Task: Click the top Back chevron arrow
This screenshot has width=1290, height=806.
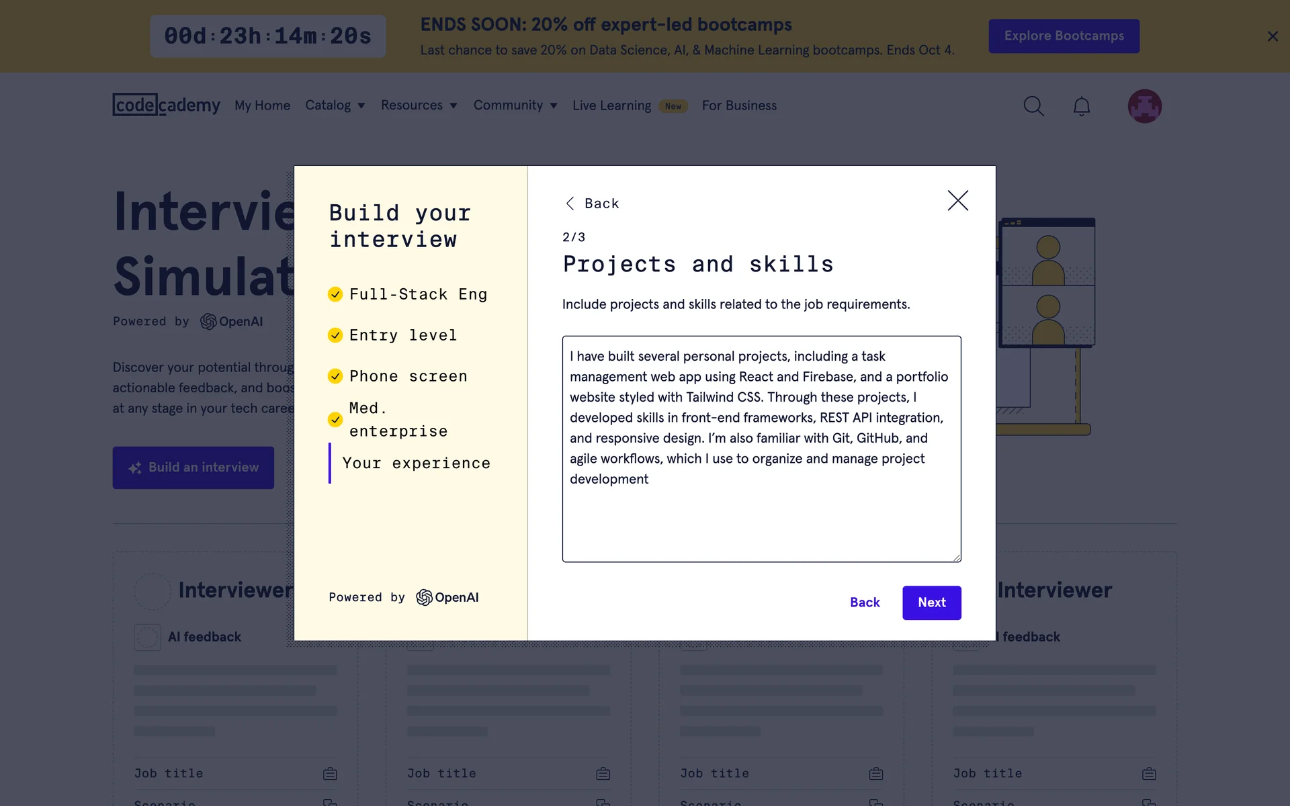Action: pyautogui.click(x=570, y=204)
